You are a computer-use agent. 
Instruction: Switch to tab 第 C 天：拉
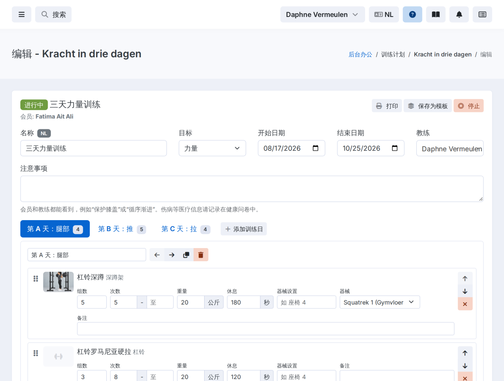tap(186, 229)
